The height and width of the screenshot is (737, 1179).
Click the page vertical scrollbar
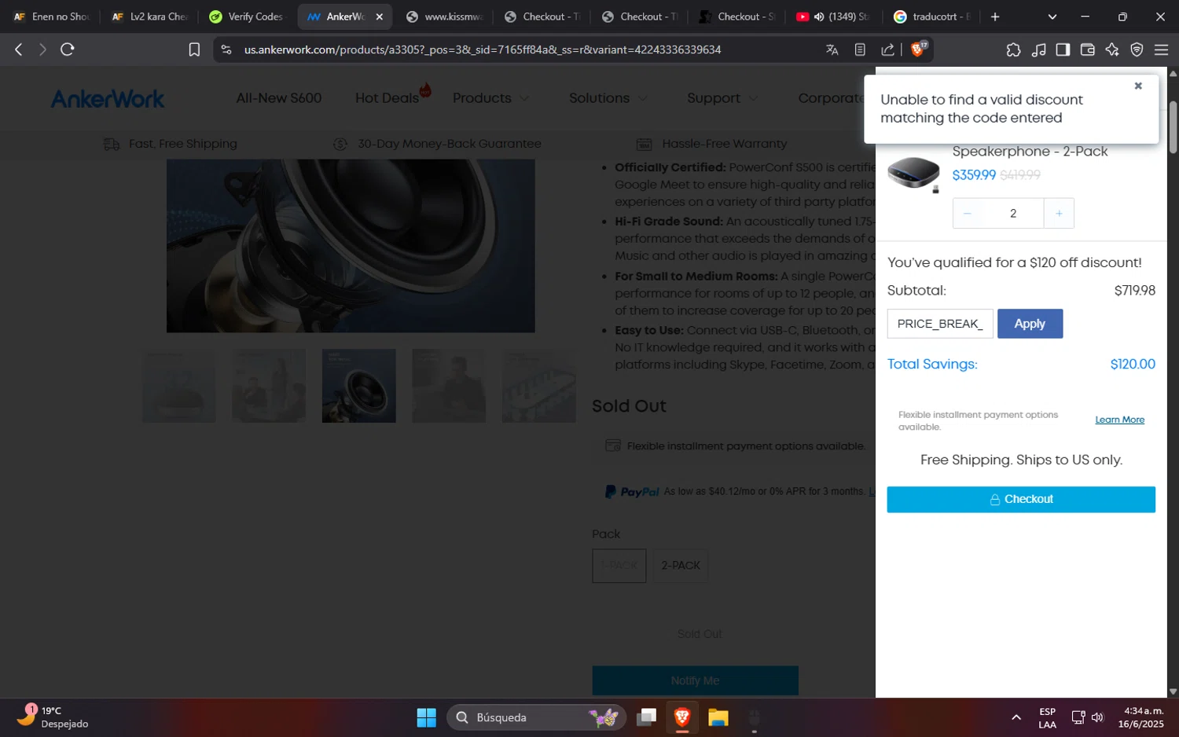pos(1173,126)
